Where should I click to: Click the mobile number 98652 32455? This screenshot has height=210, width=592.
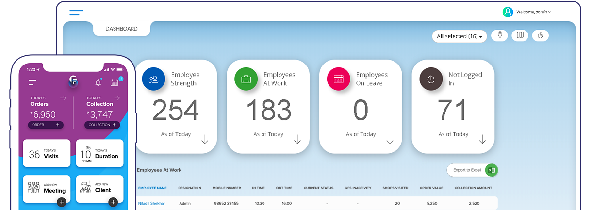click(226, 203)
